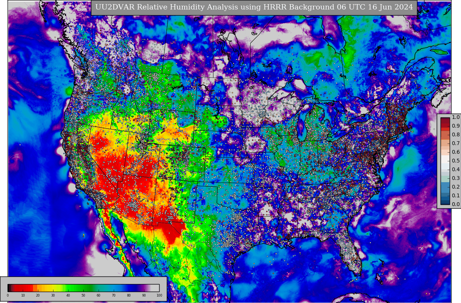
Task: Pick the darkest red top block of vertical scale
Action: coord(445,120)
